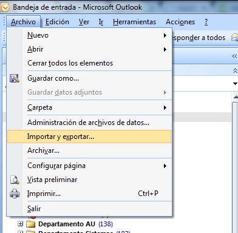Screen dimensions: 238x233
Task: Click the Departamento AU folder icon
Action: 31,224
